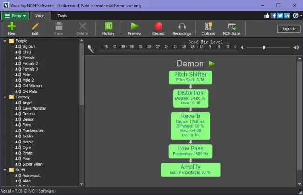
Task: Click voice list scrollbar up arrow
Action: tap(81, 41)
